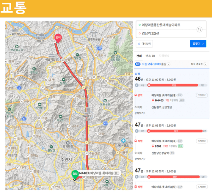Click the 예술의전당 landmark icon on map
The height and width of the screenshot is (192, 212).
click(x=51, y=56)
